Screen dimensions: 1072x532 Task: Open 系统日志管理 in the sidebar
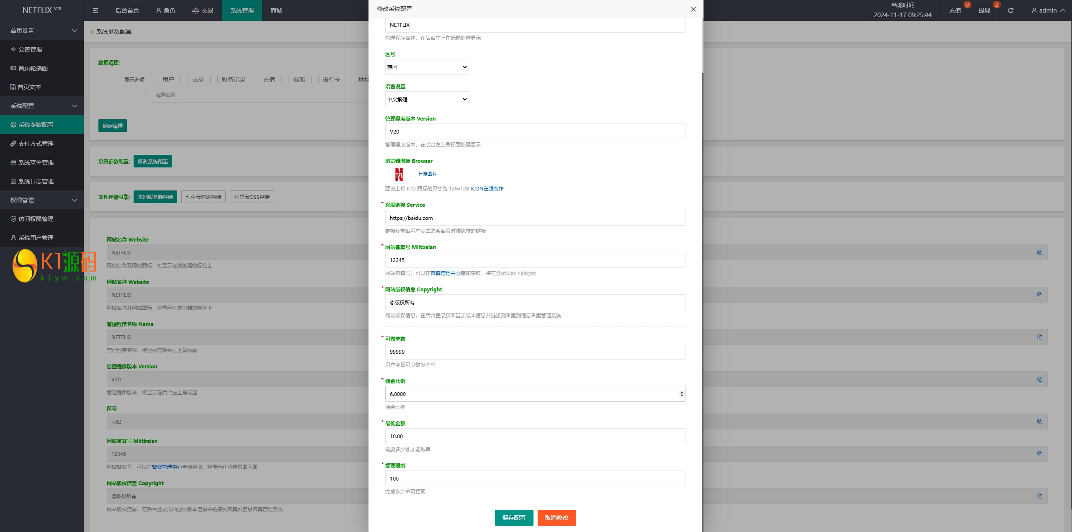pyautogui.click(x=36, y=181)
